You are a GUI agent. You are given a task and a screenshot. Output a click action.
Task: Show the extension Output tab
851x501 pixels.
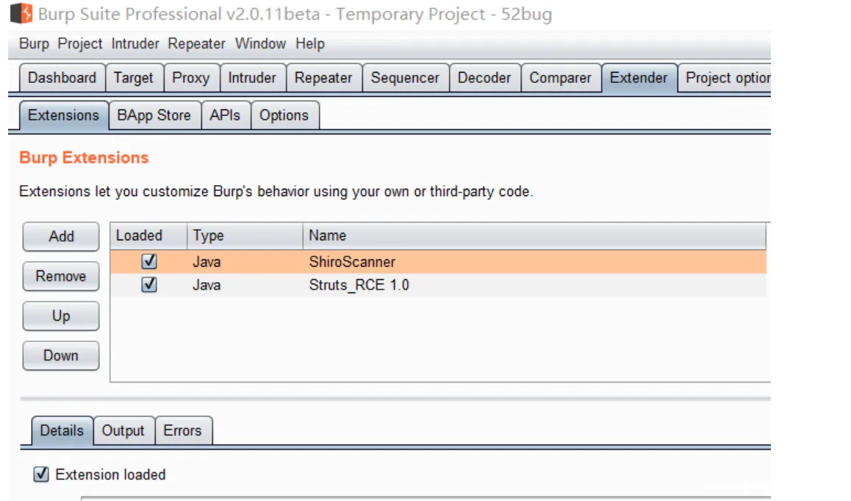pos(123,430)
